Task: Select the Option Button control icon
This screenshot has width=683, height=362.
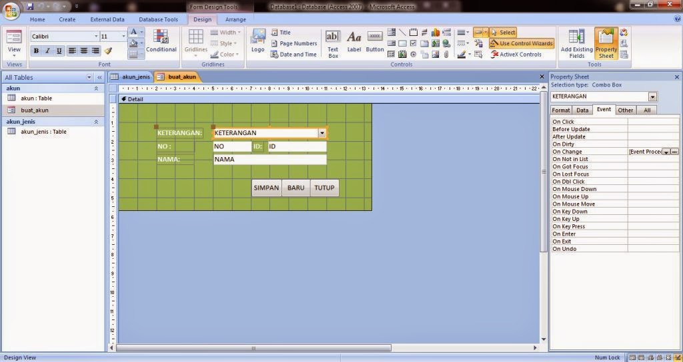Action: click(414, 55)
